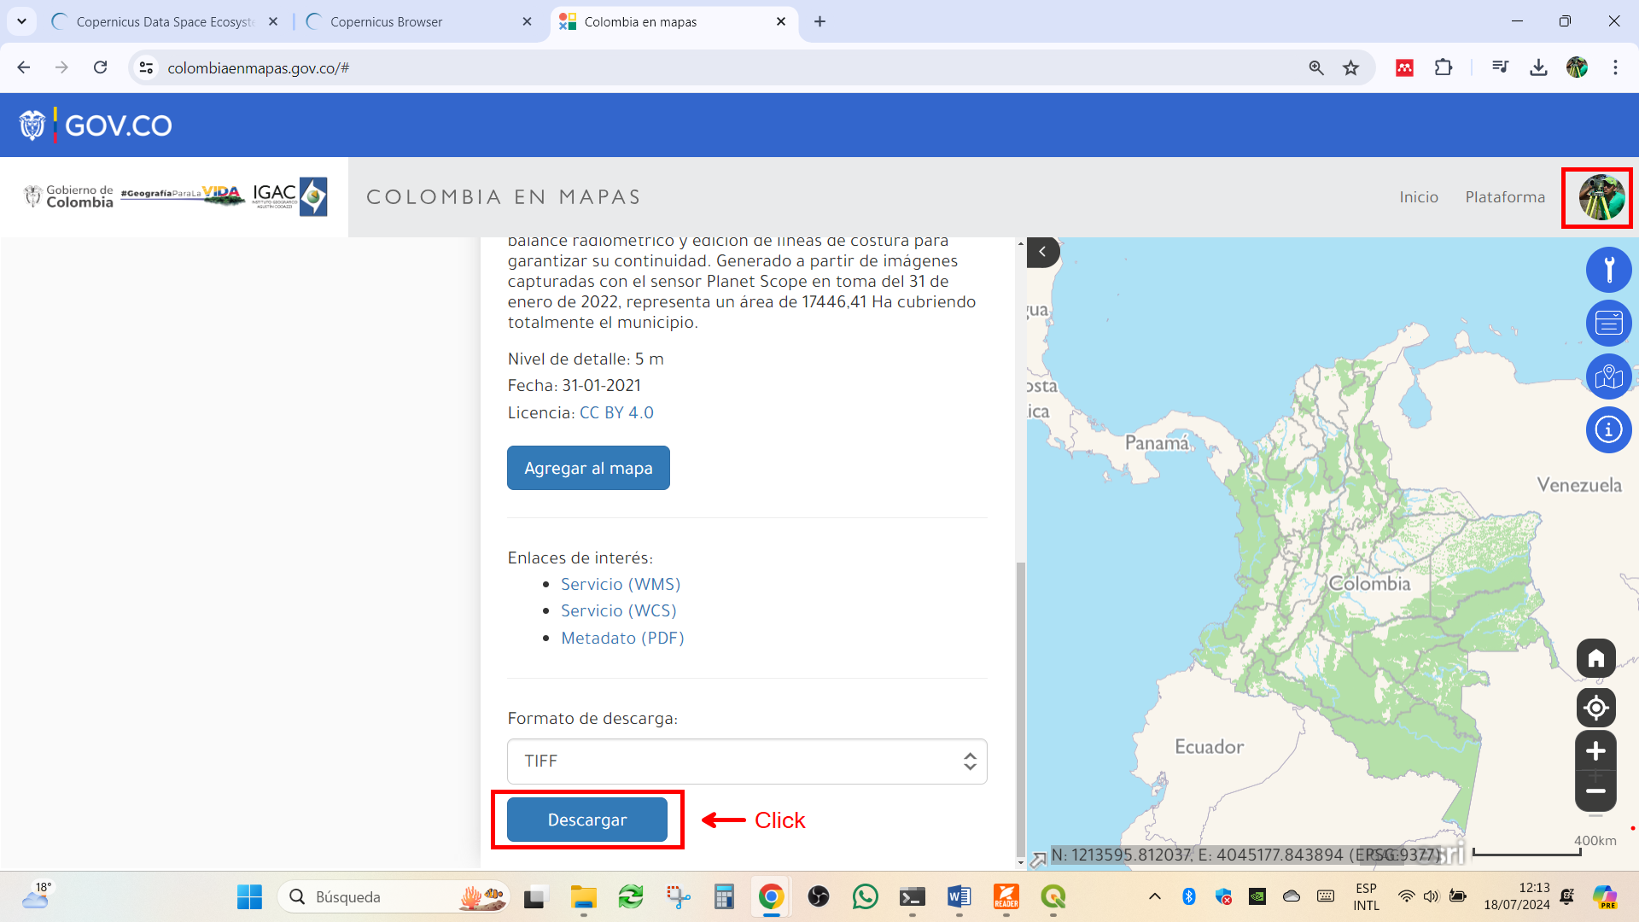1639x922 pixels.
Task: Click the Inicio menu item
Action: 1419,197
